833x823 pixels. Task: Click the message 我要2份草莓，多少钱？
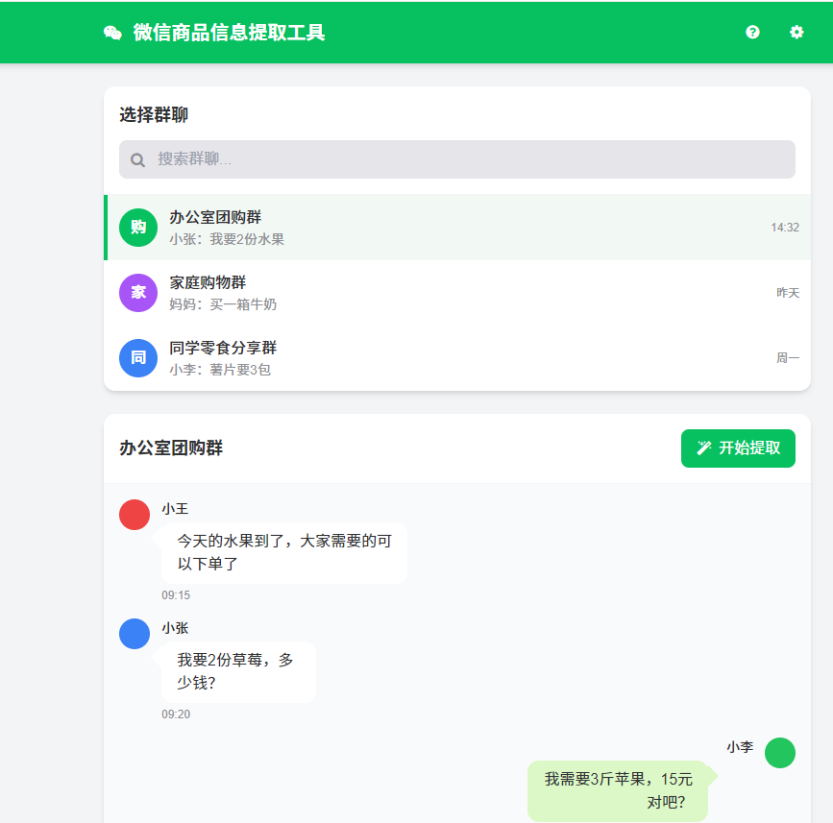[x=238, y=671]
